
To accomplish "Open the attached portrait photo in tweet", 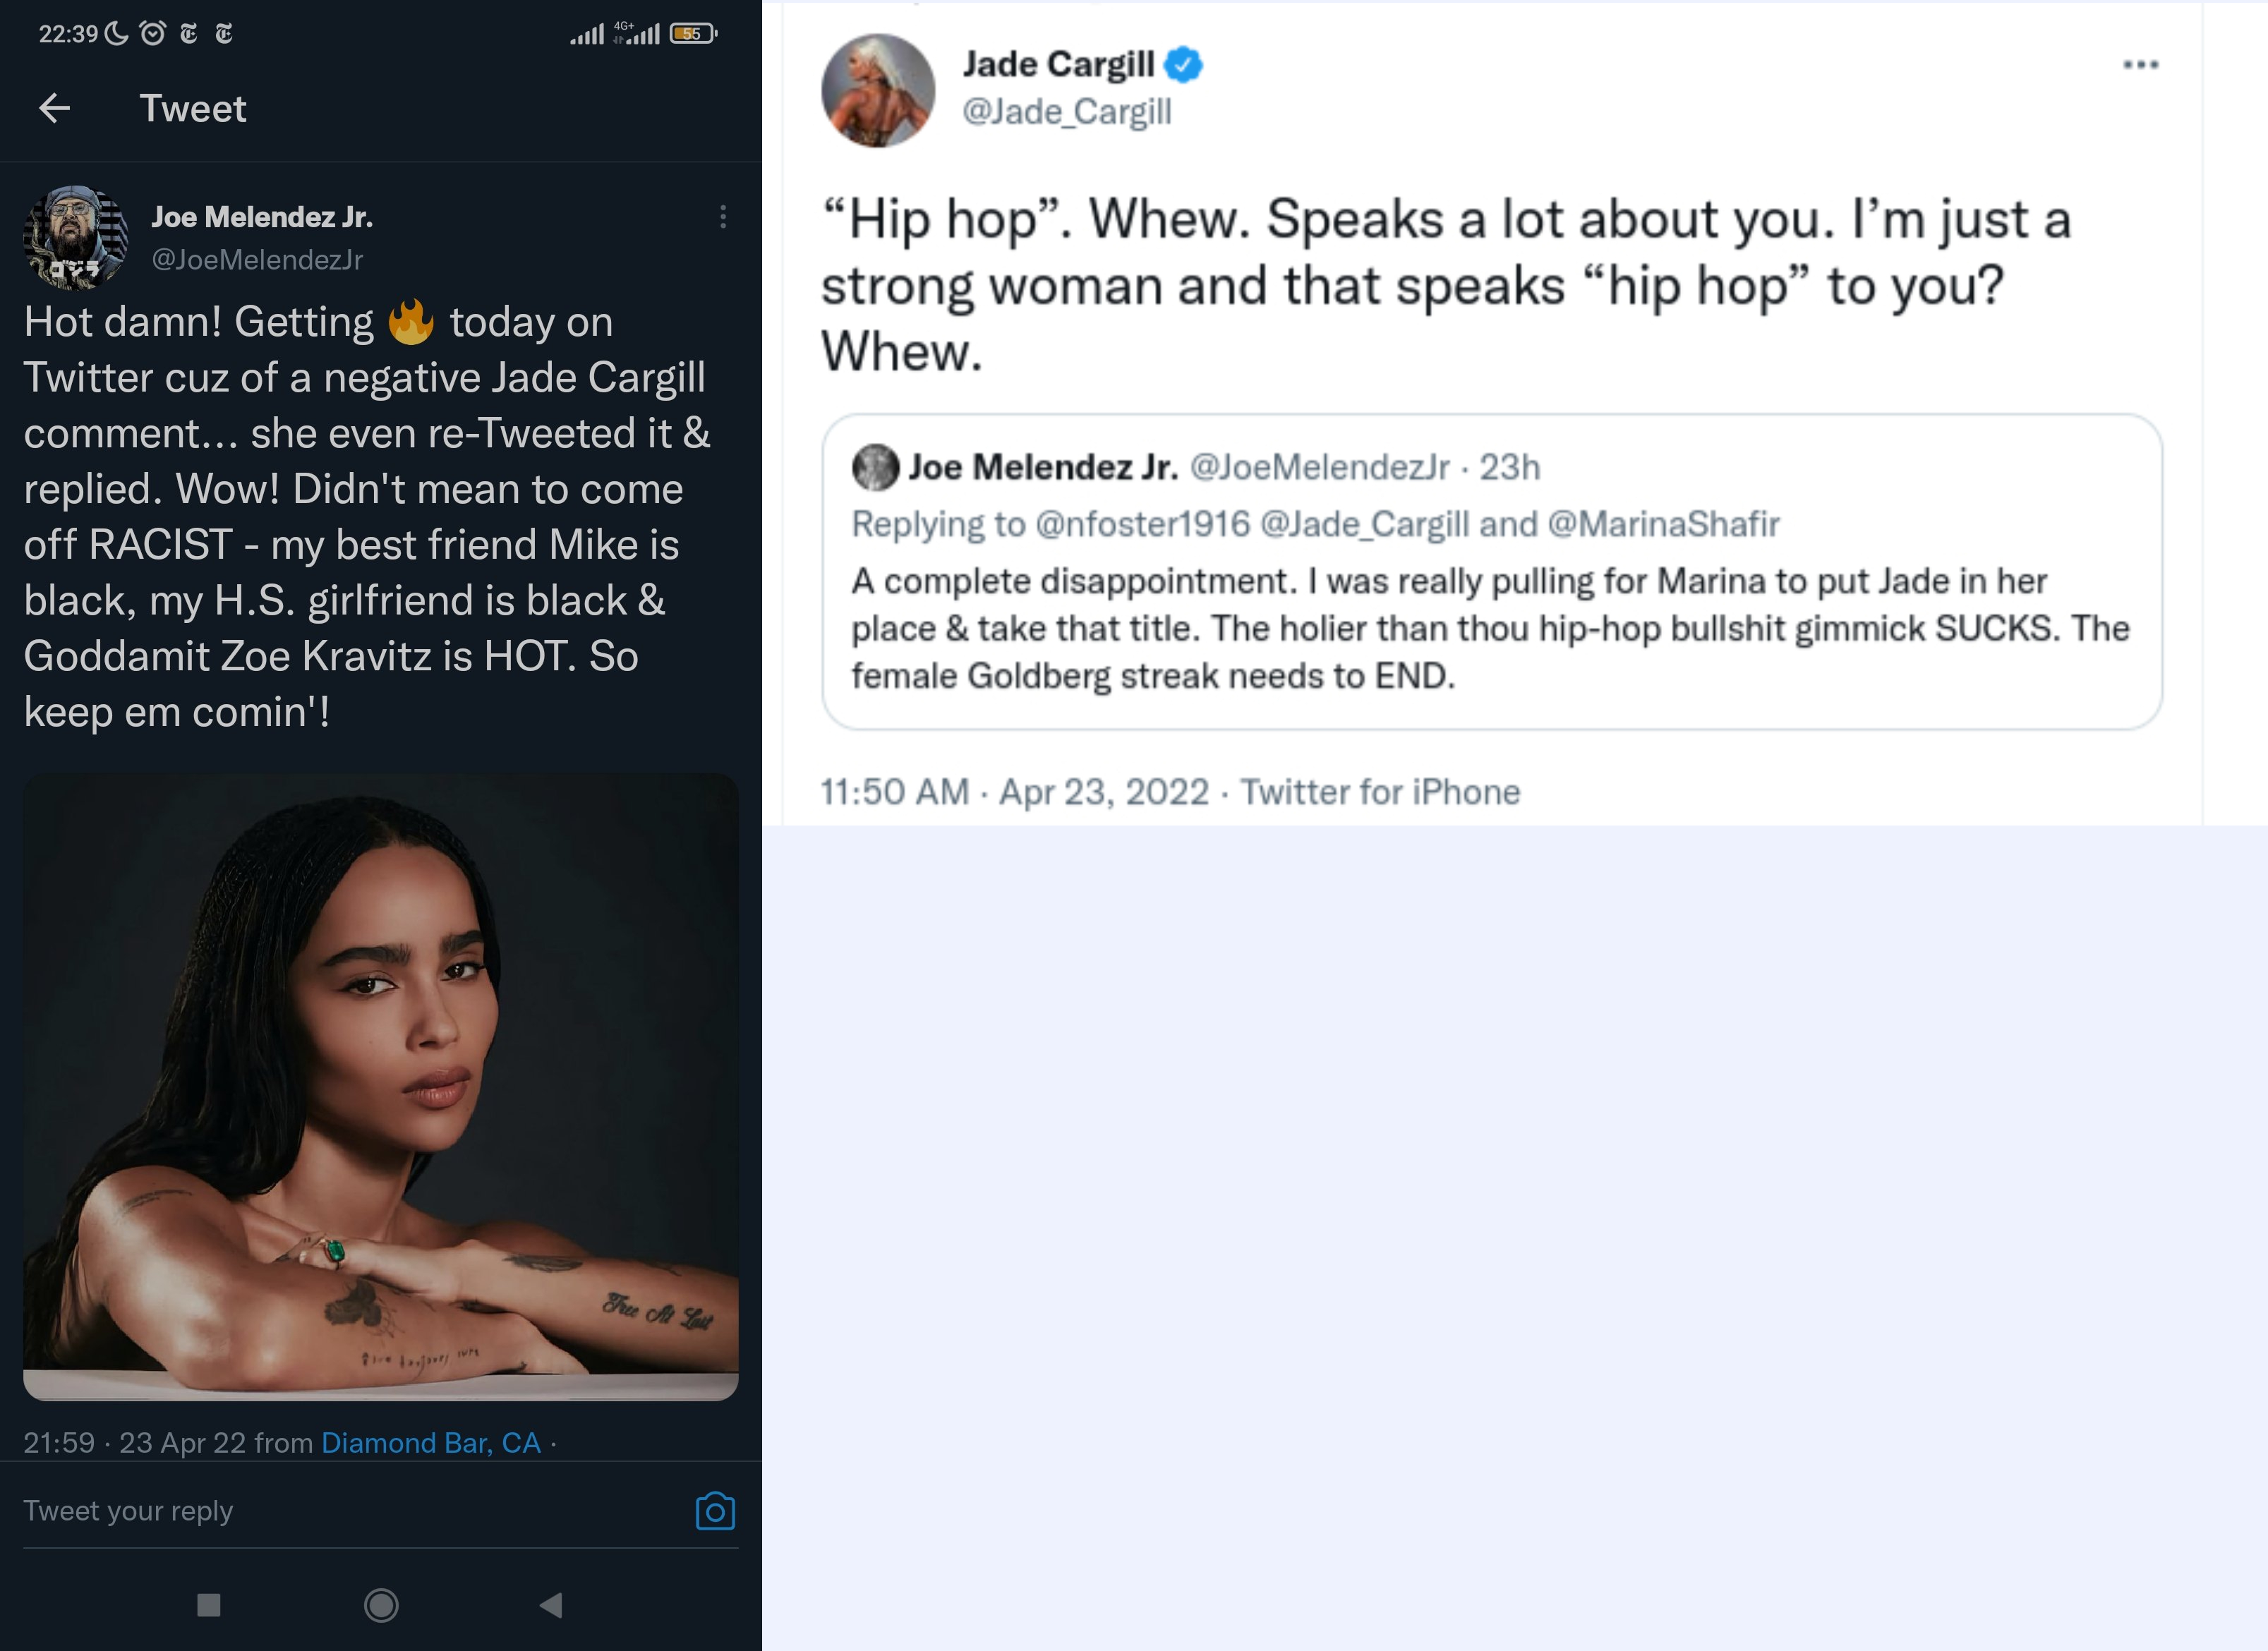I will pyautogui.click(x=381, y=1086).
